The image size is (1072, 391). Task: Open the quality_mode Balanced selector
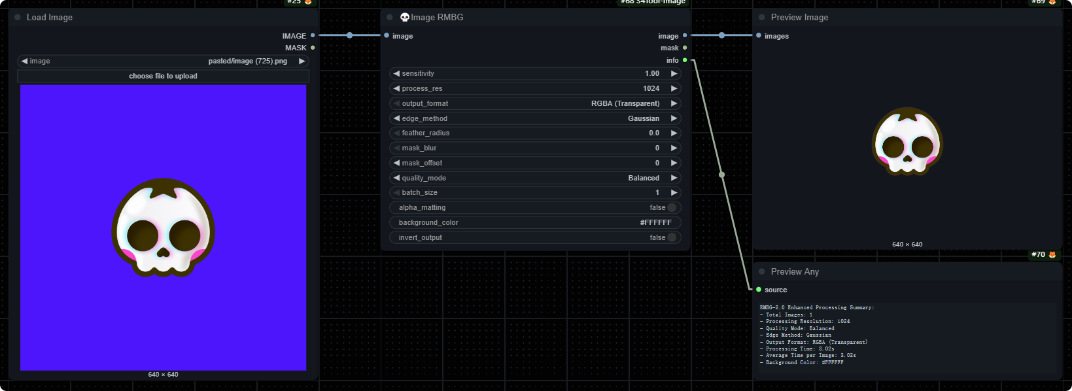(x=535, y=178)
